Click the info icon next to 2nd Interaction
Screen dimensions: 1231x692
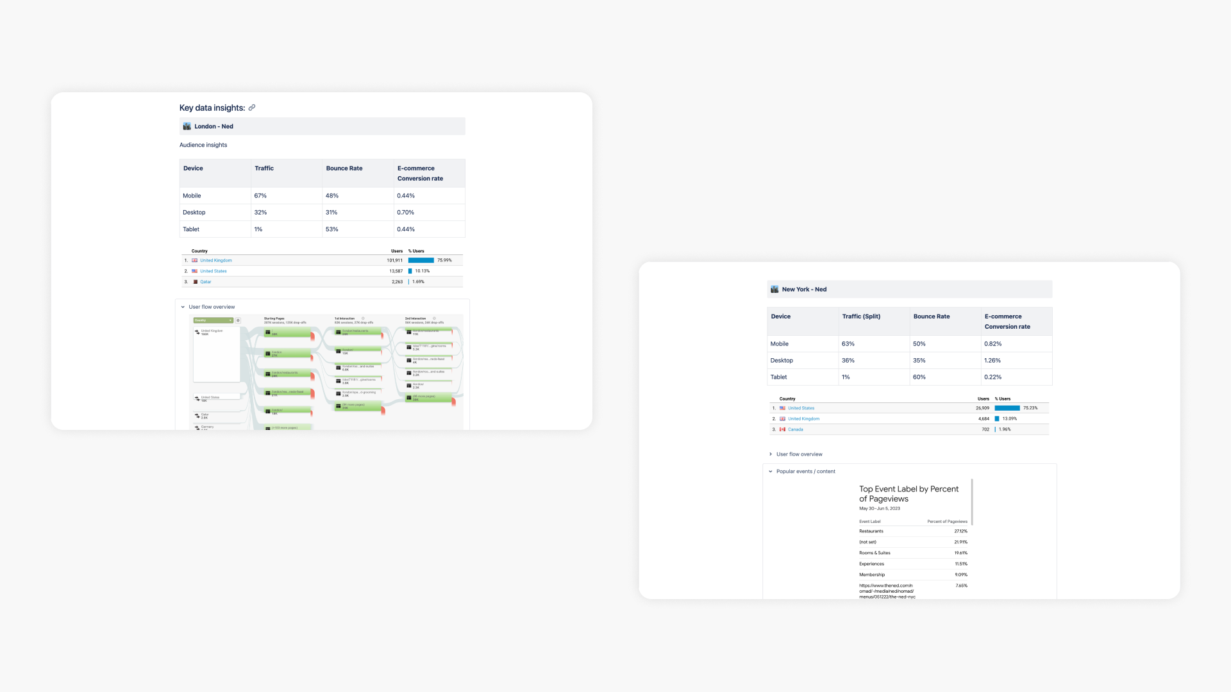pyautogui.click(x=434, y=318)
